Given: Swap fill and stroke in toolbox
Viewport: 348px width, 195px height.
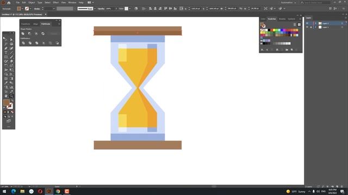Looking at the screenshot, I should point(12,101).
